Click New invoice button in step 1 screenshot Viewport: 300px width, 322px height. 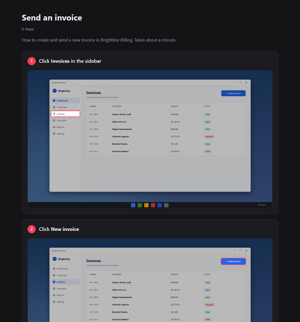click(x=233, y=93)
